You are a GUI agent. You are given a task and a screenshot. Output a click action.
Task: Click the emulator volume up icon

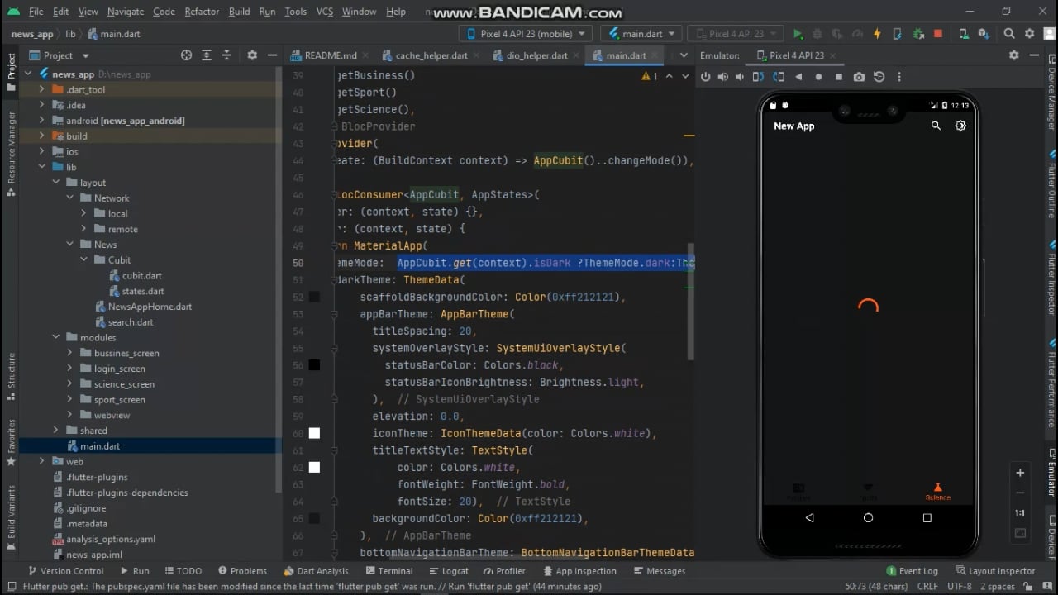(723, 77)
